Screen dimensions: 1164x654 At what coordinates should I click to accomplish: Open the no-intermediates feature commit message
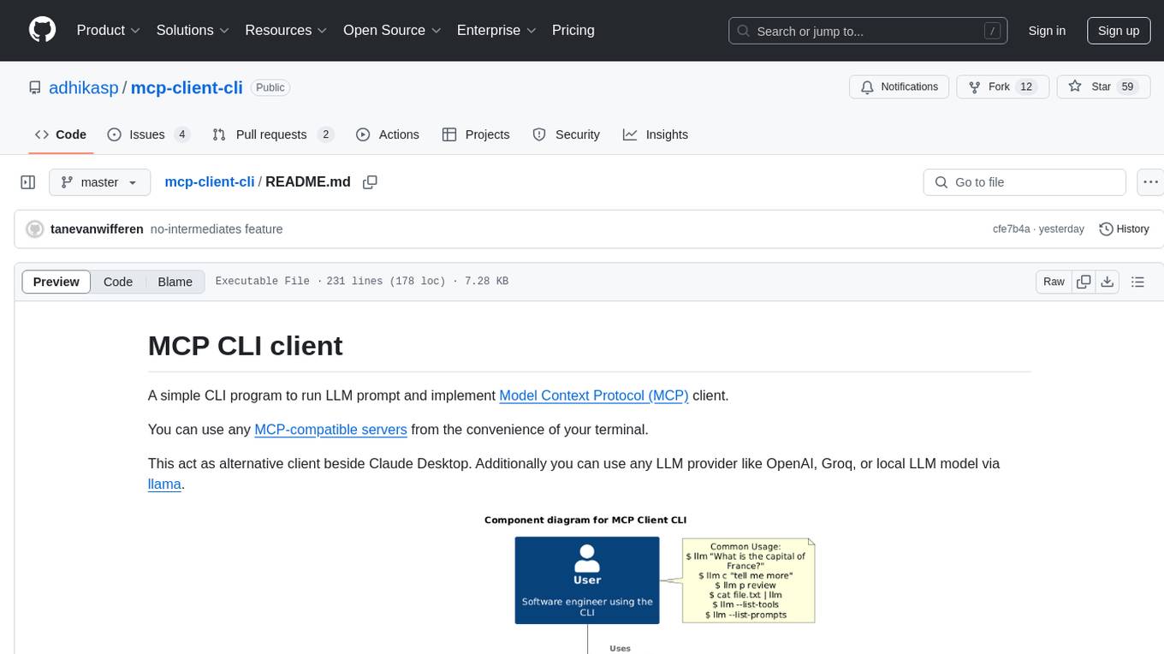coord(217,229)
